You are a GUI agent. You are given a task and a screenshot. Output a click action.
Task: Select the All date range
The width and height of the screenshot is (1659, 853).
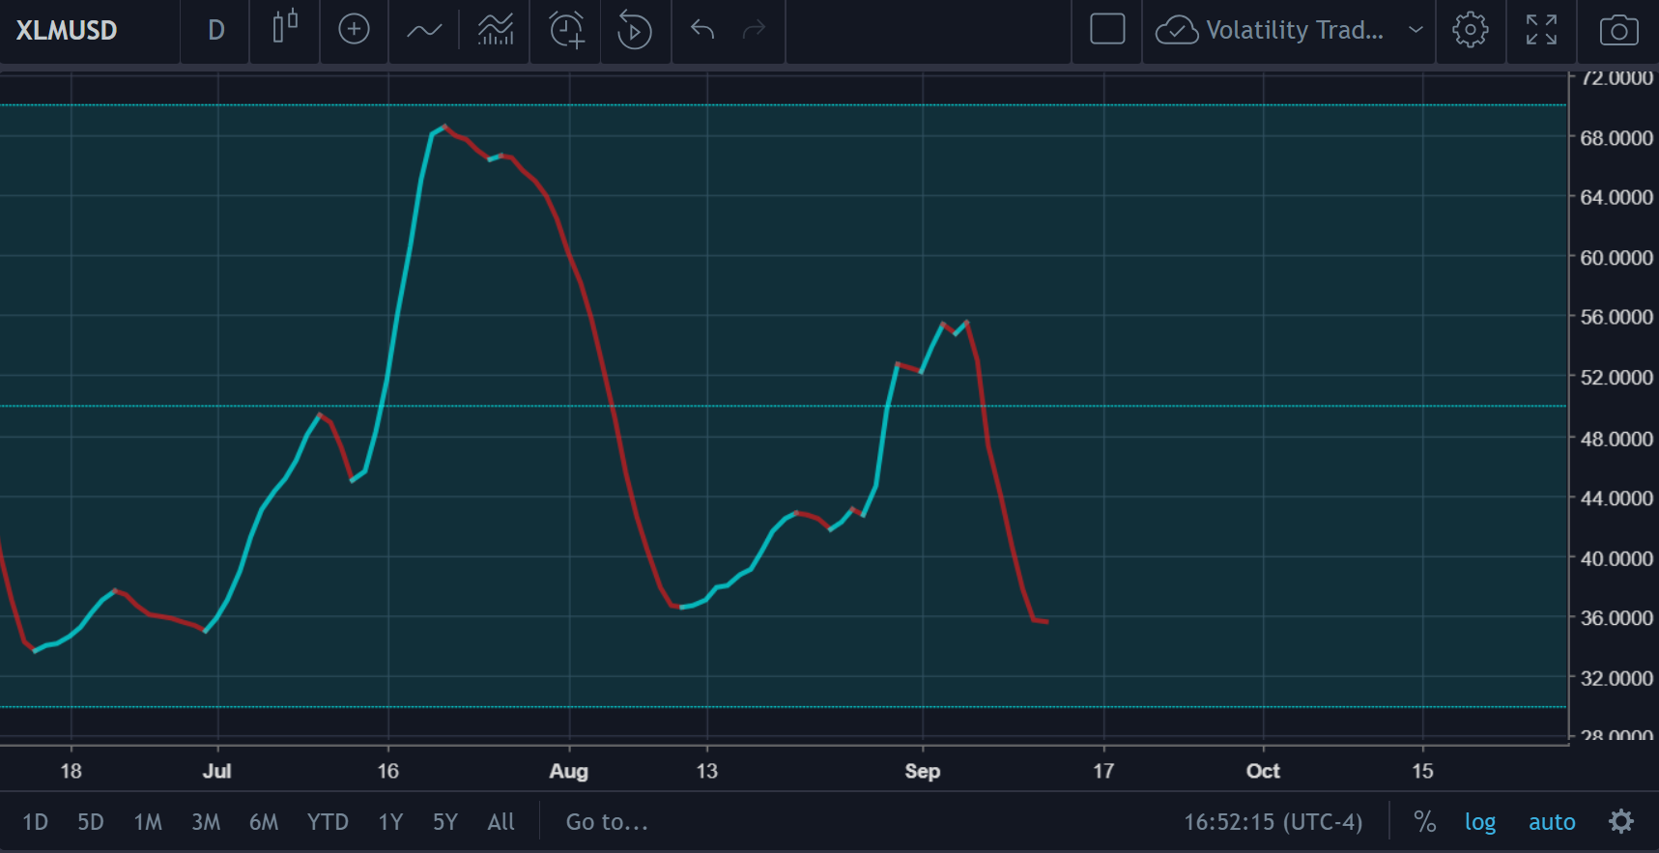pyautogui.click(x=501, y=822)
